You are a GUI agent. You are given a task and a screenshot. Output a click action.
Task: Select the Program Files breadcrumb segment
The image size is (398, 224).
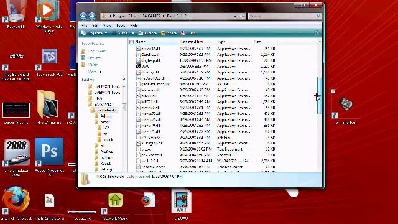(124, 16)
